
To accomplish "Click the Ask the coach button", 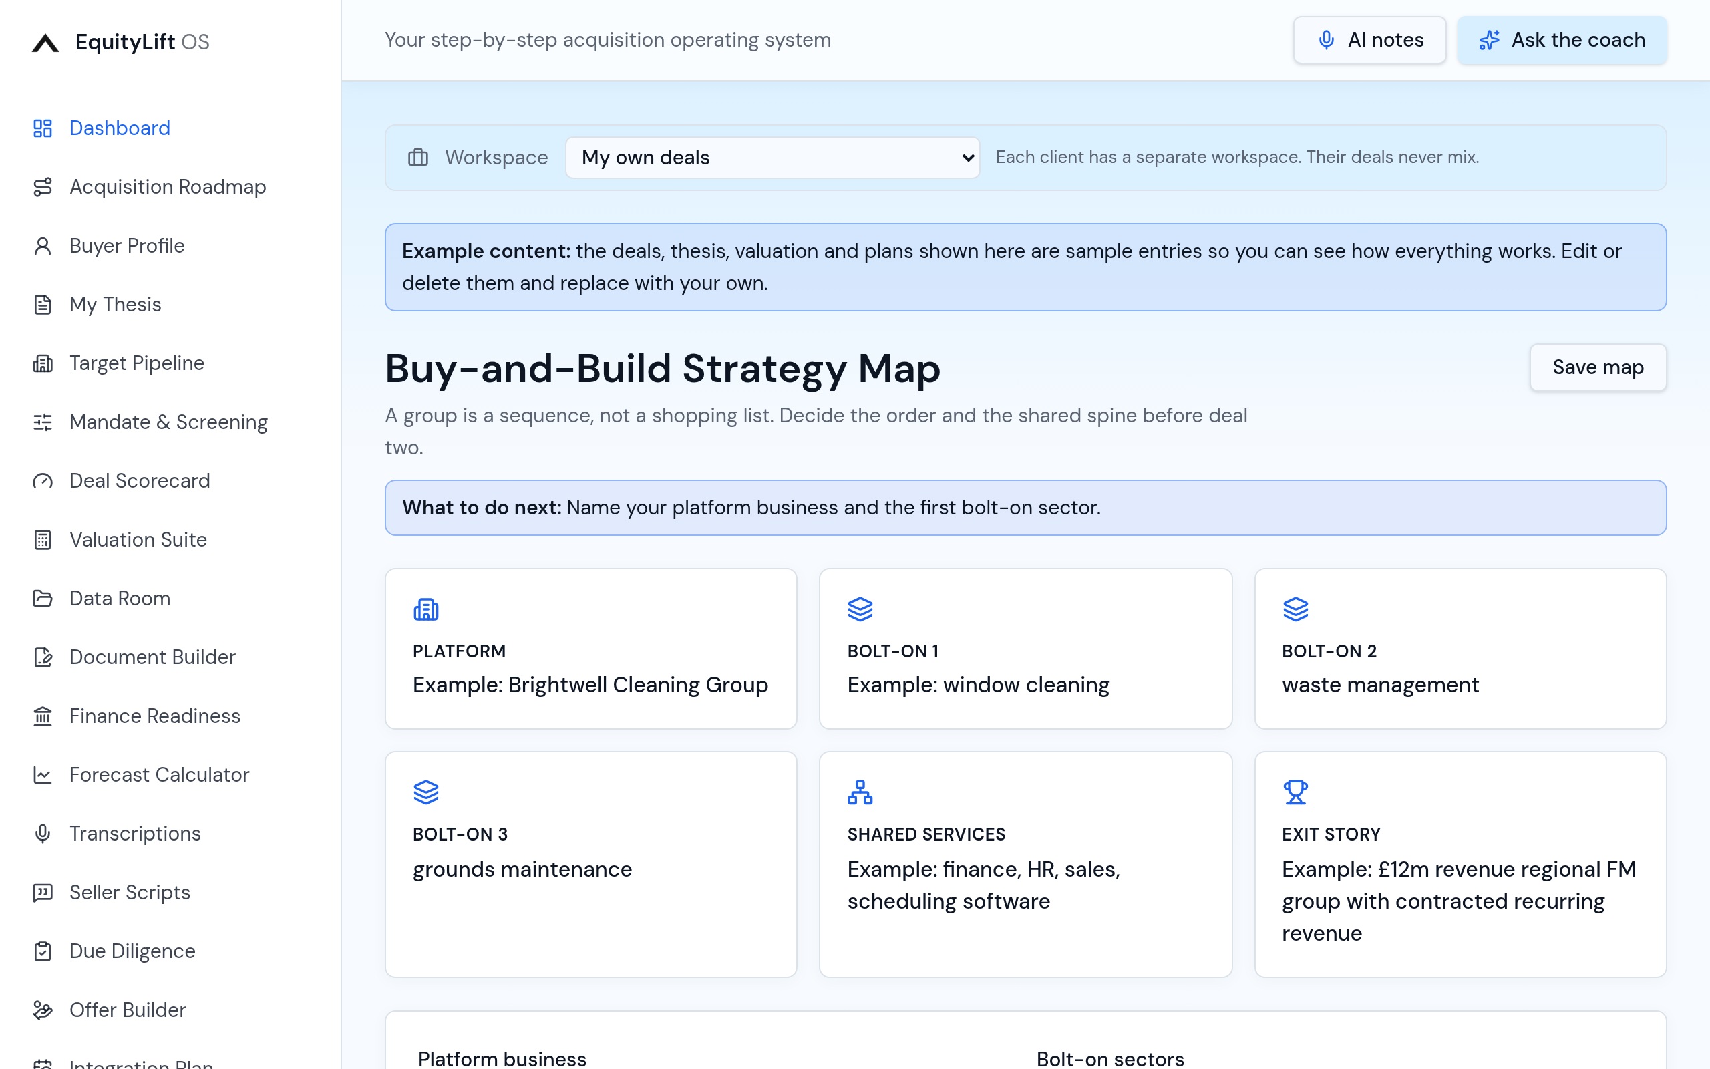I will (1562, 40).
